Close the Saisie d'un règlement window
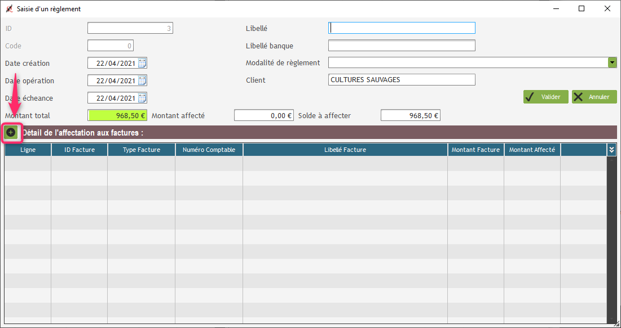The height and width of the screenshot is (328, 621). [x=607, y=8]
